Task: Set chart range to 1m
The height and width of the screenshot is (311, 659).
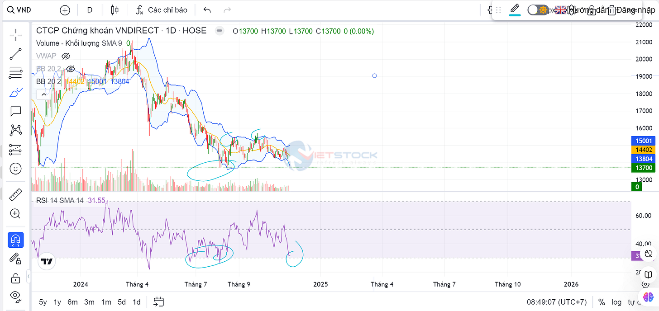Action: coord(106,302)
